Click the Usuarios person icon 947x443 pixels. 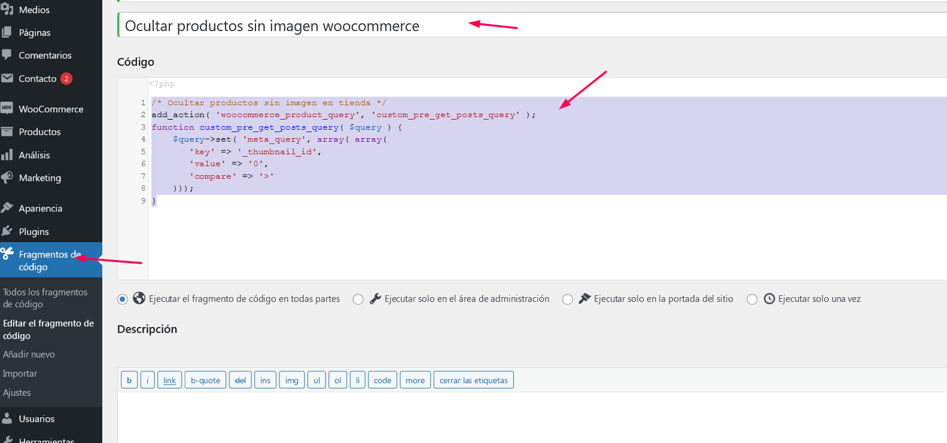pyautogui.click(x=7, y=418)
